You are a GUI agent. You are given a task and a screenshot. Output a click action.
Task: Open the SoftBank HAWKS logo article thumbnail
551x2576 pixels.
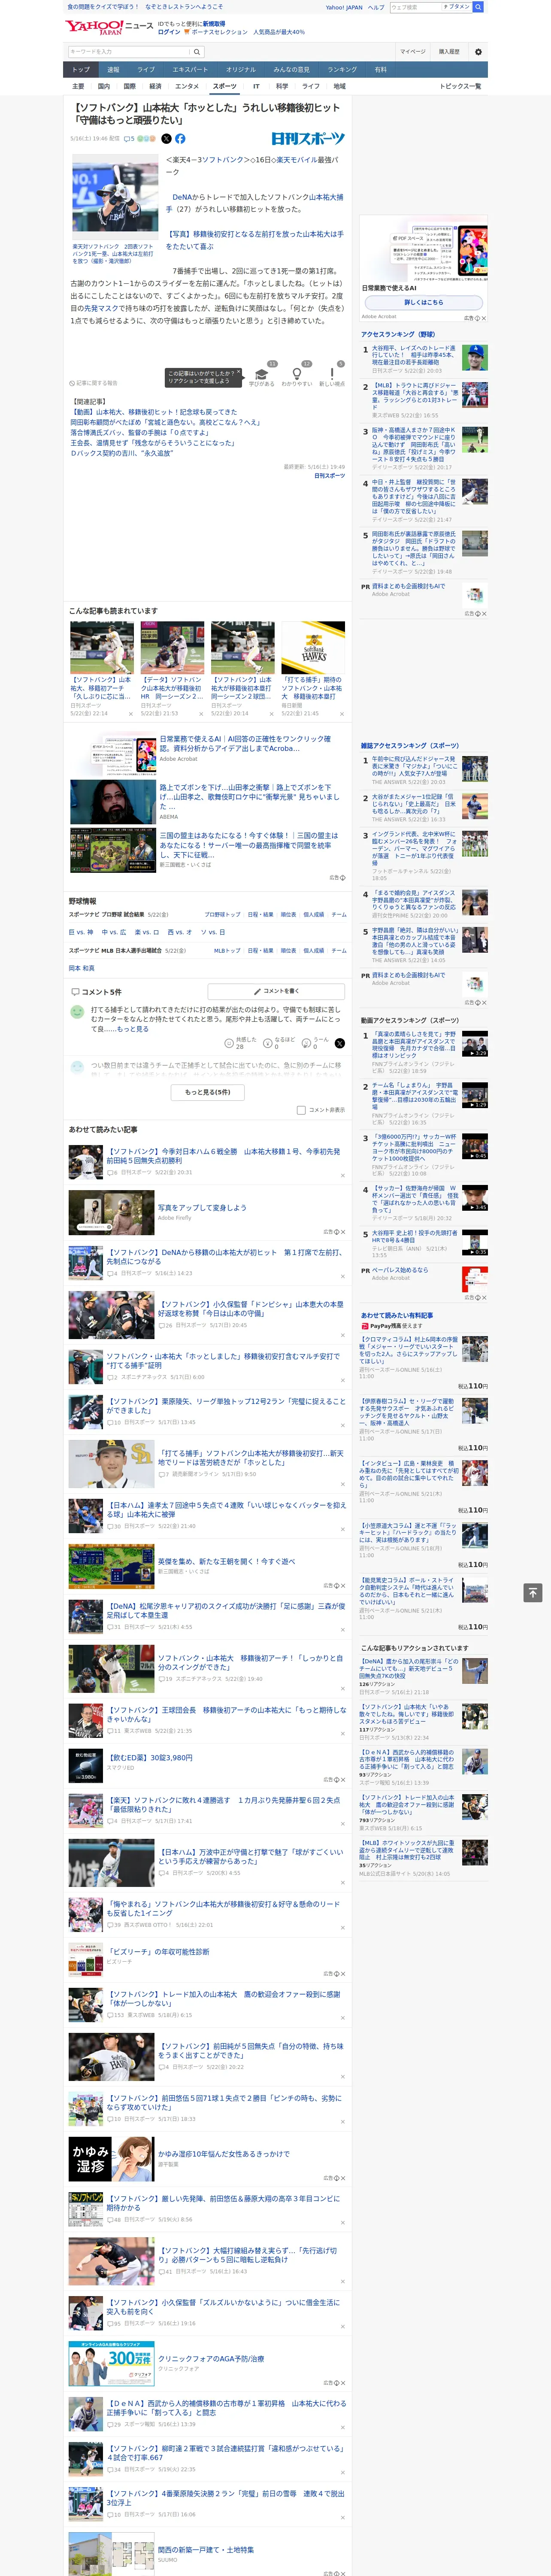click(x=313, y=647)
